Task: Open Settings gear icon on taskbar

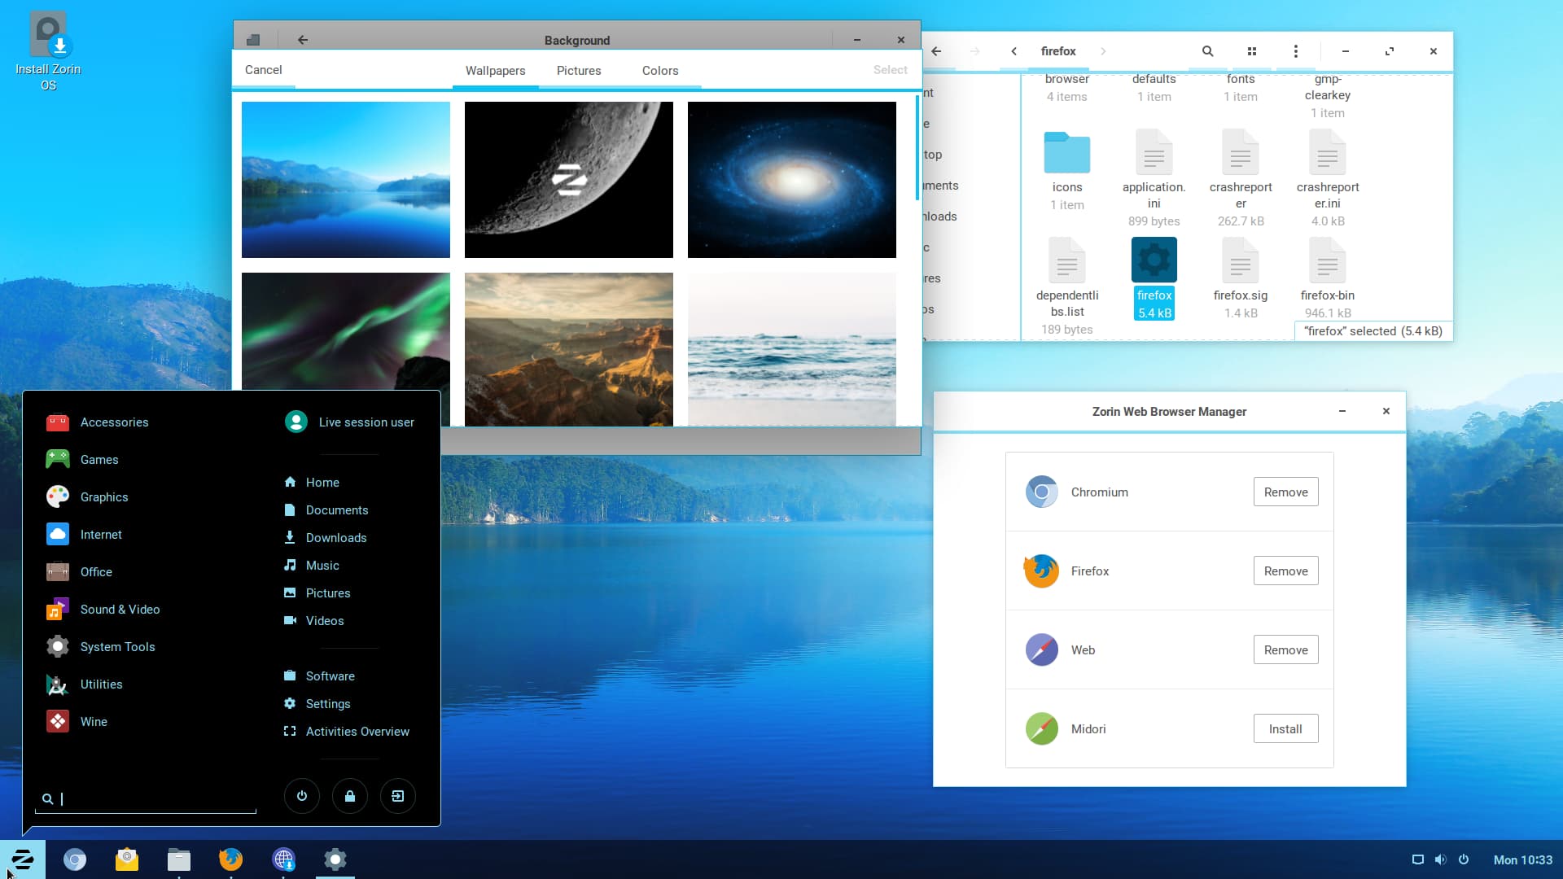Action: click(335, 859)
